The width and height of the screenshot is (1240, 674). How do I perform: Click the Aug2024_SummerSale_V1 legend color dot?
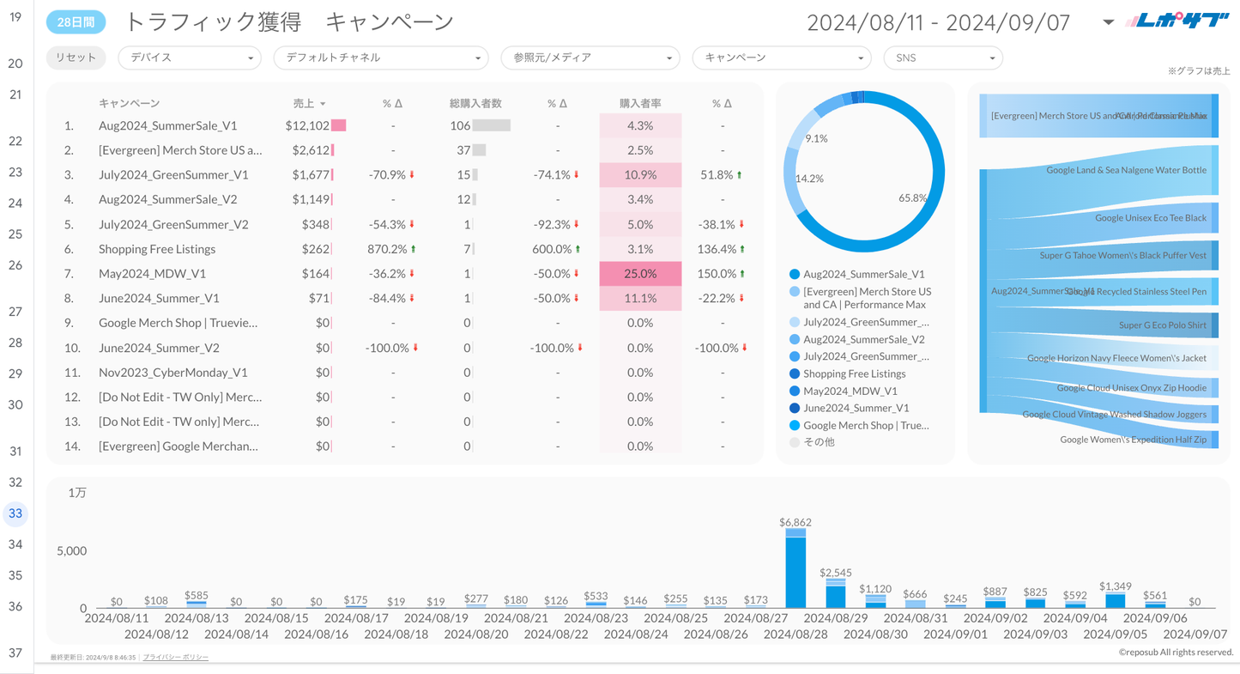click(x=794, y=275)
